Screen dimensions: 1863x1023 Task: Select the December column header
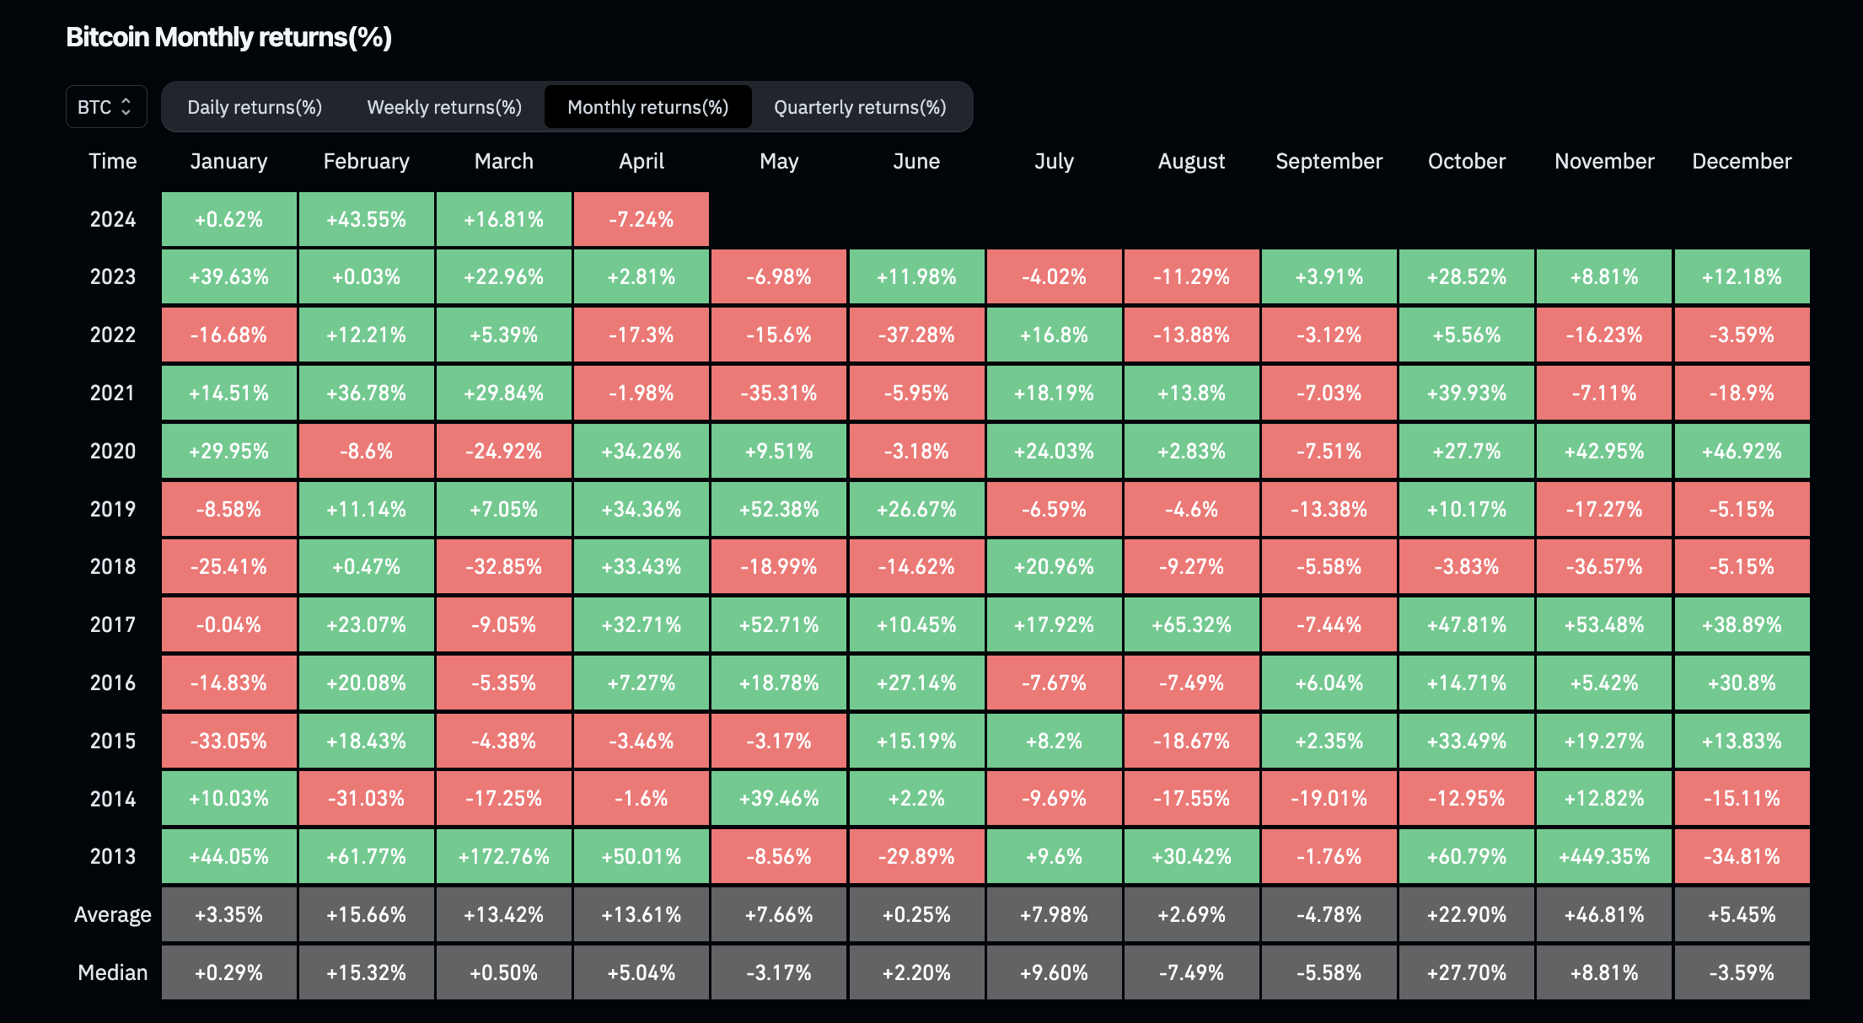1742,161
